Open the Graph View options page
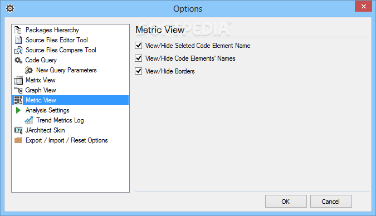The width and height of the screenshot is (376, 216). click(x=41, y=90)
